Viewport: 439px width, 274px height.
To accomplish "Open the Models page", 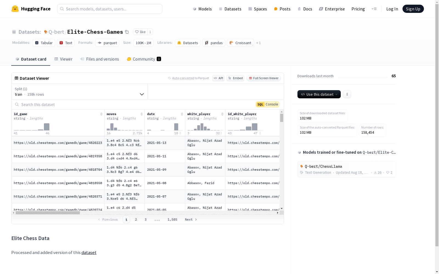I will [202, 9].
